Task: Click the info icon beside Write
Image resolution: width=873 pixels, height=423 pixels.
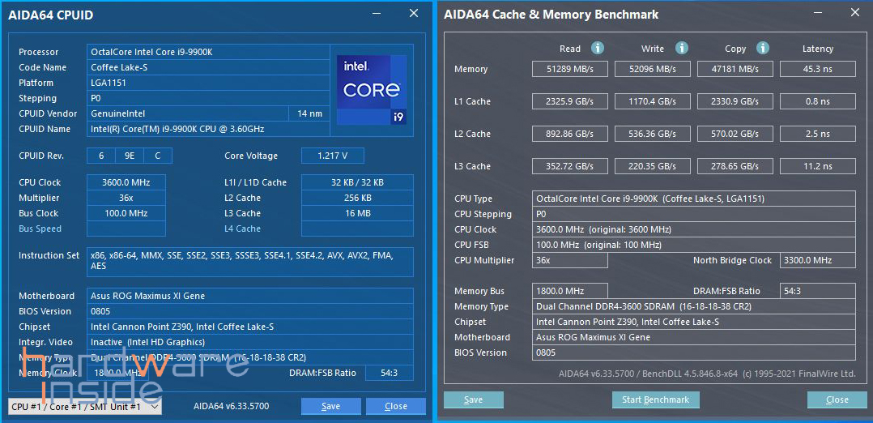Action: 682,49
